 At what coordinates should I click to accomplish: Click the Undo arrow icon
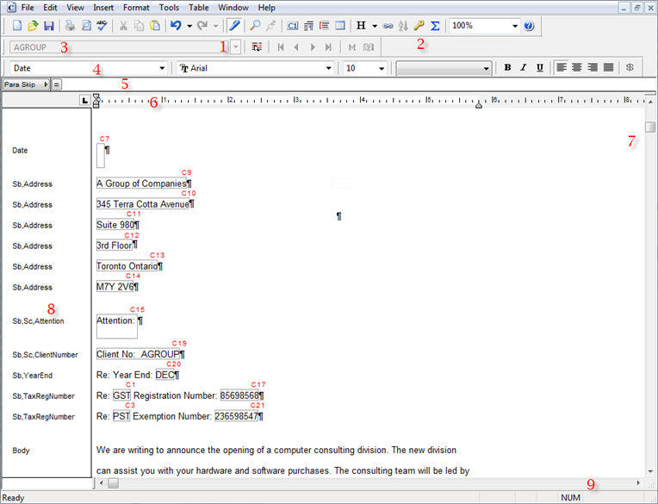click(x=176, y=26)
